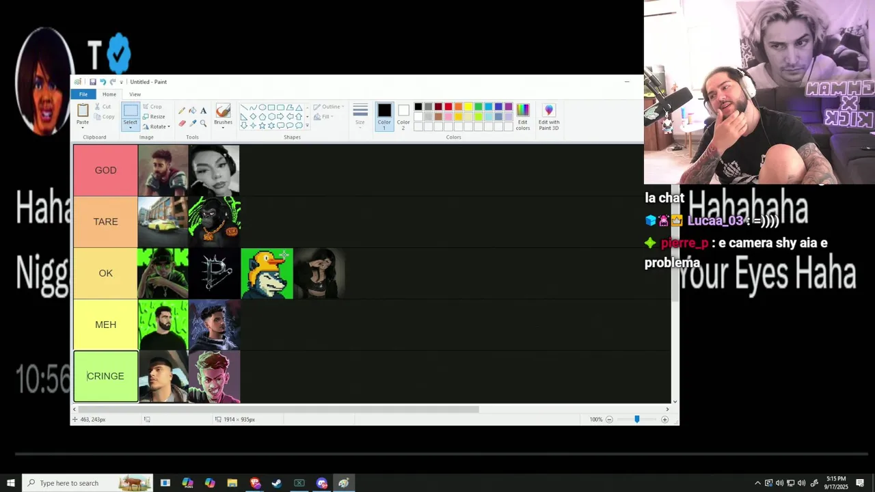Pick the purple color swatch
Viewport: 875px width, 492px height.
509,107
